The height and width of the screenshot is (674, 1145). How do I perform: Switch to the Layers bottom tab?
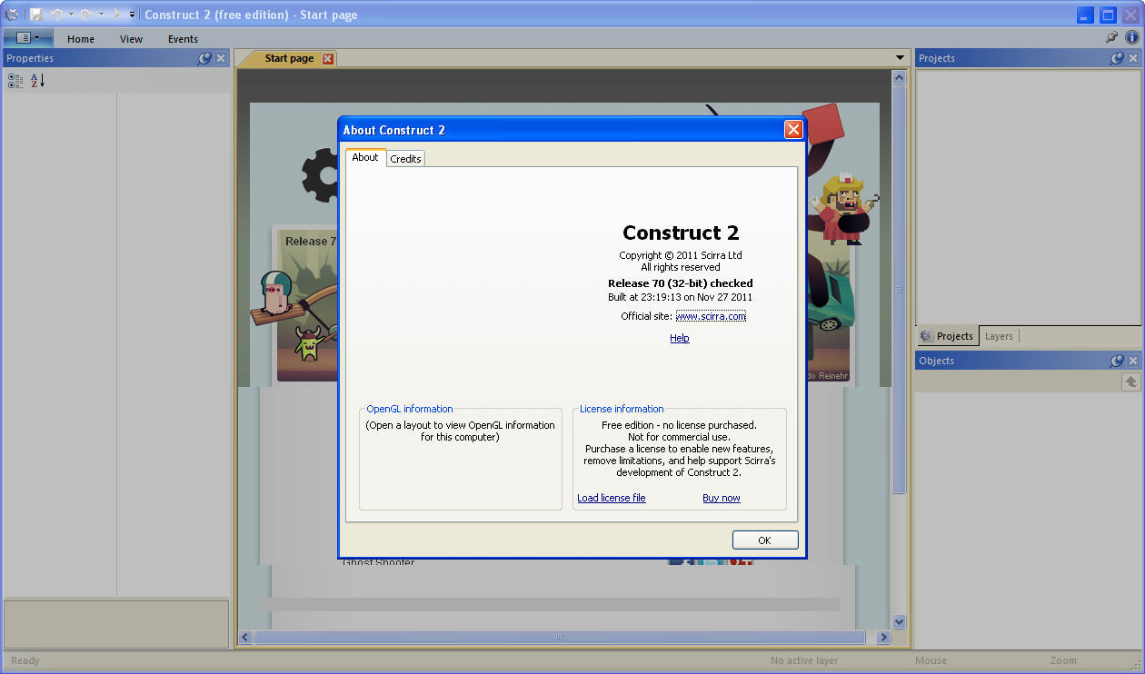999,336
